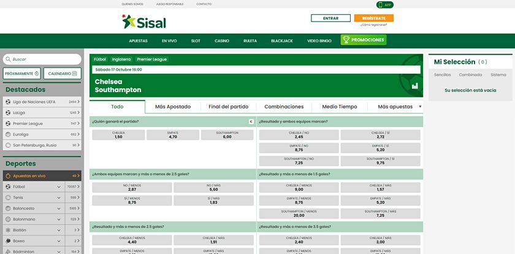Open the SLOT menu item
The image size is (515, 254).
coord(196,41)
